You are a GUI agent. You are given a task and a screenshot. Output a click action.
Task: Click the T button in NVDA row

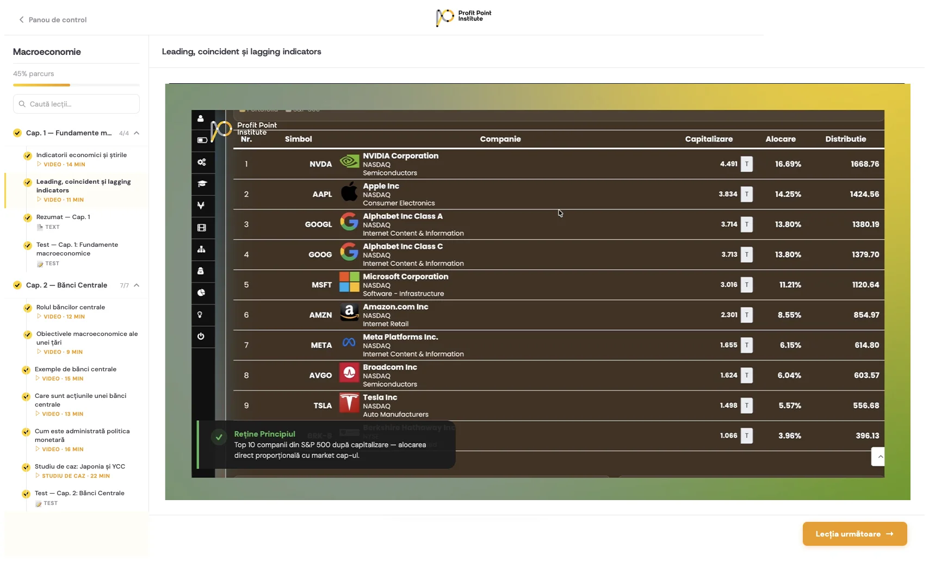(x=747, y=164)
